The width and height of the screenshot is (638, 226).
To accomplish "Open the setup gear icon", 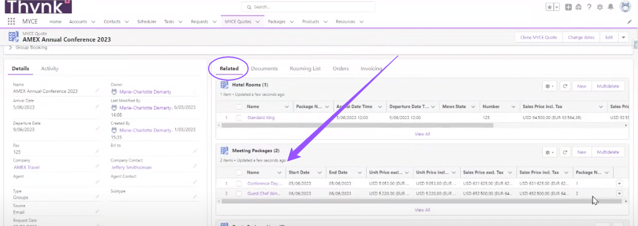I will tap(600, 7).
